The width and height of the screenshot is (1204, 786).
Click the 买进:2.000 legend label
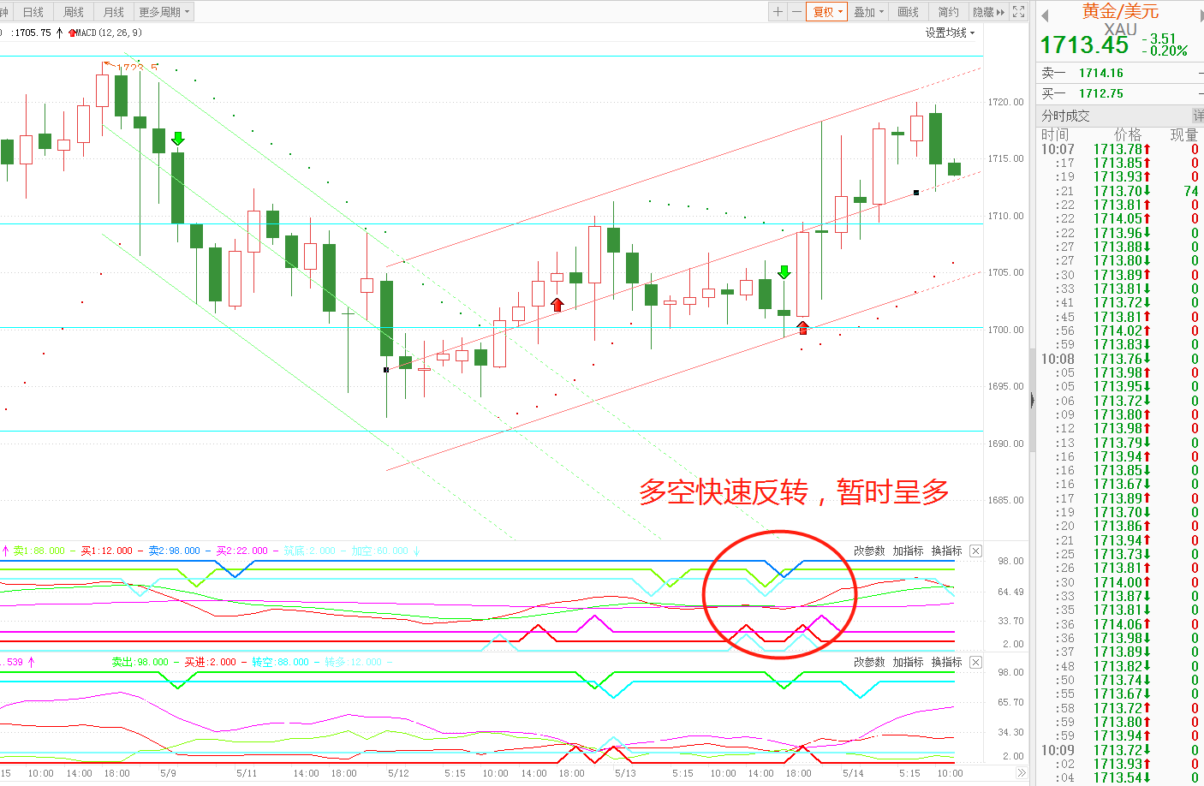[x=210, y=662]
